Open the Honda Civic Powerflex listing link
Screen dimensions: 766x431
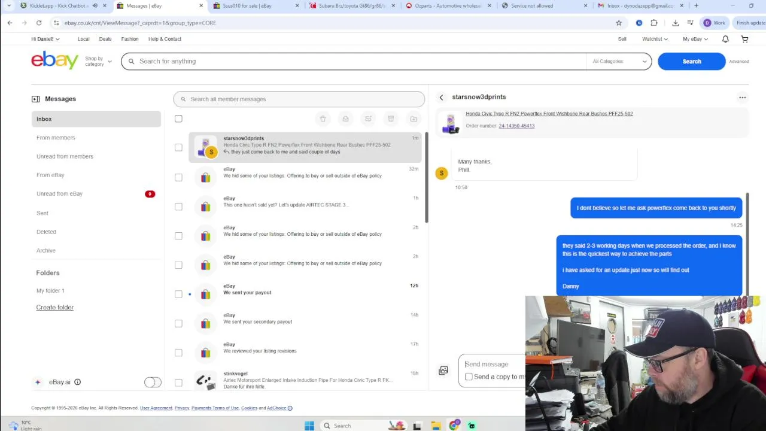point(549,114)
